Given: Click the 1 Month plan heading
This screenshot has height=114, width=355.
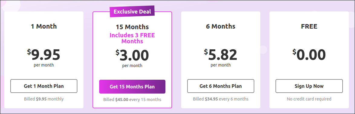Looking at the screenshot, I should pyautogui.click(x=44, y=26).
